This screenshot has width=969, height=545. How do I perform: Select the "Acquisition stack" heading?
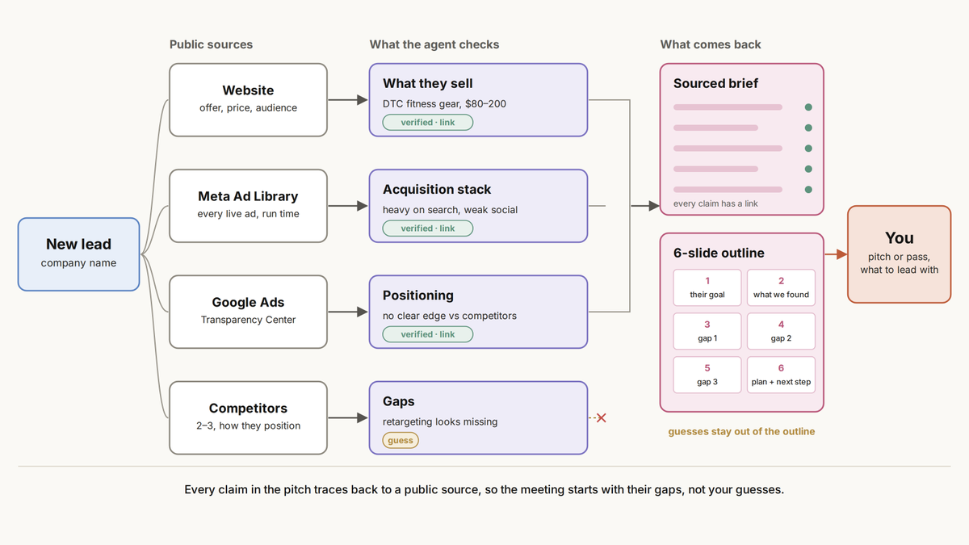pyautogui.click(x=437, y=189)
